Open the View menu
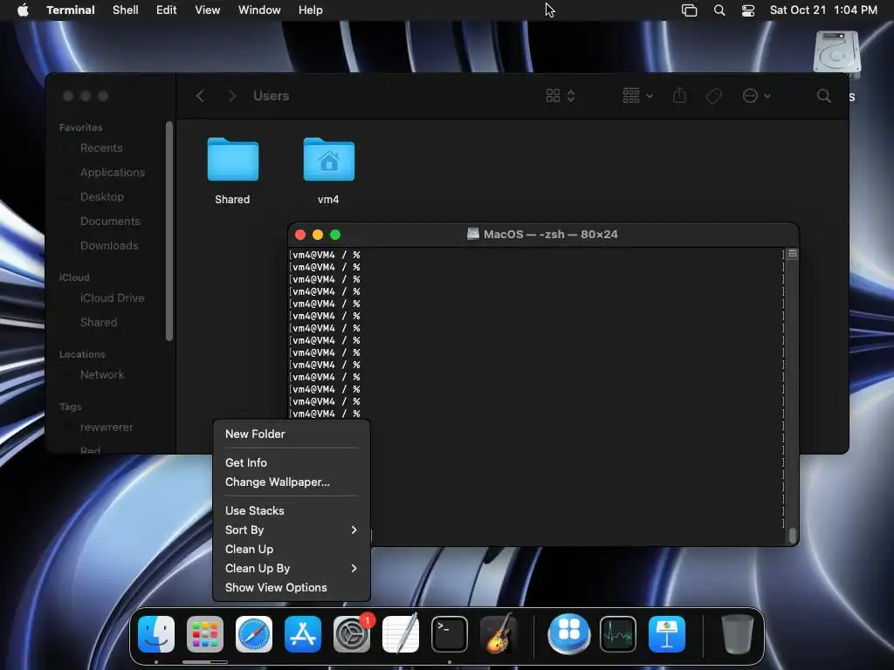 (208, 10)
